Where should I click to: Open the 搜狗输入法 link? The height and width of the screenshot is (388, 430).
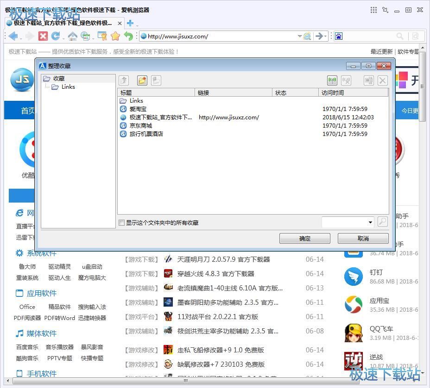point(92,307)
